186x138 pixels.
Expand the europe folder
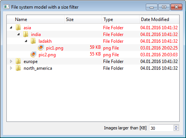tap(11, 61)
